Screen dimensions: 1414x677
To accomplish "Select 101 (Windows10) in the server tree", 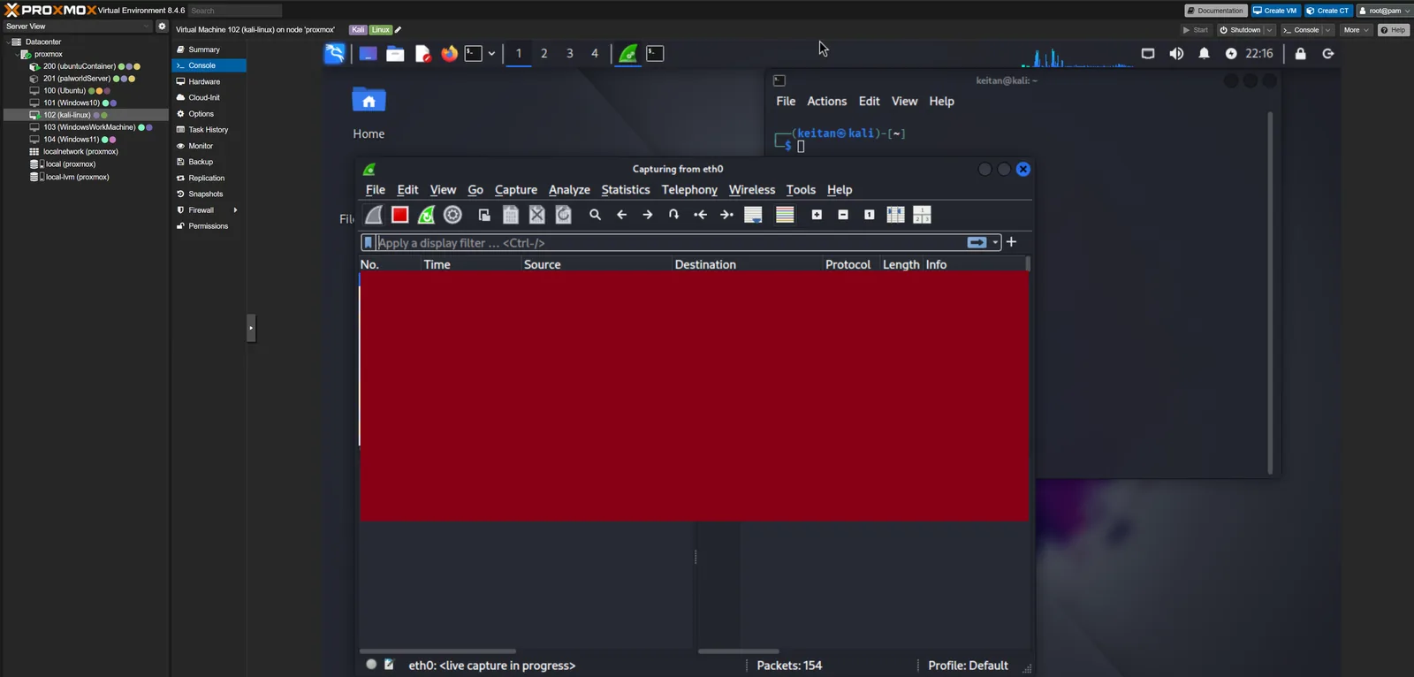I will pyautogui.click(x=72, y=103).
